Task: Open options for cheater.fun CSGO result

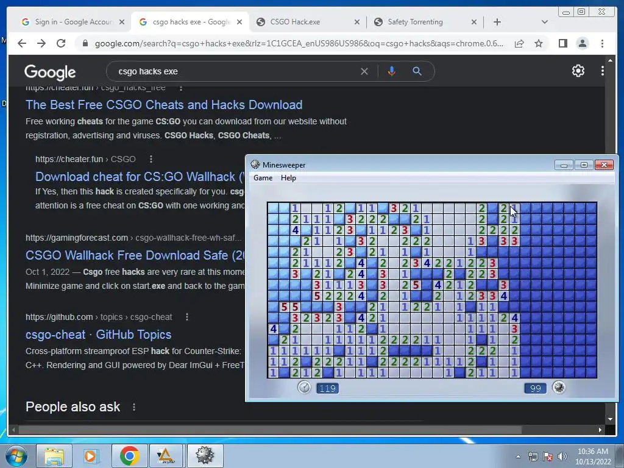Action: coord(151,159)
